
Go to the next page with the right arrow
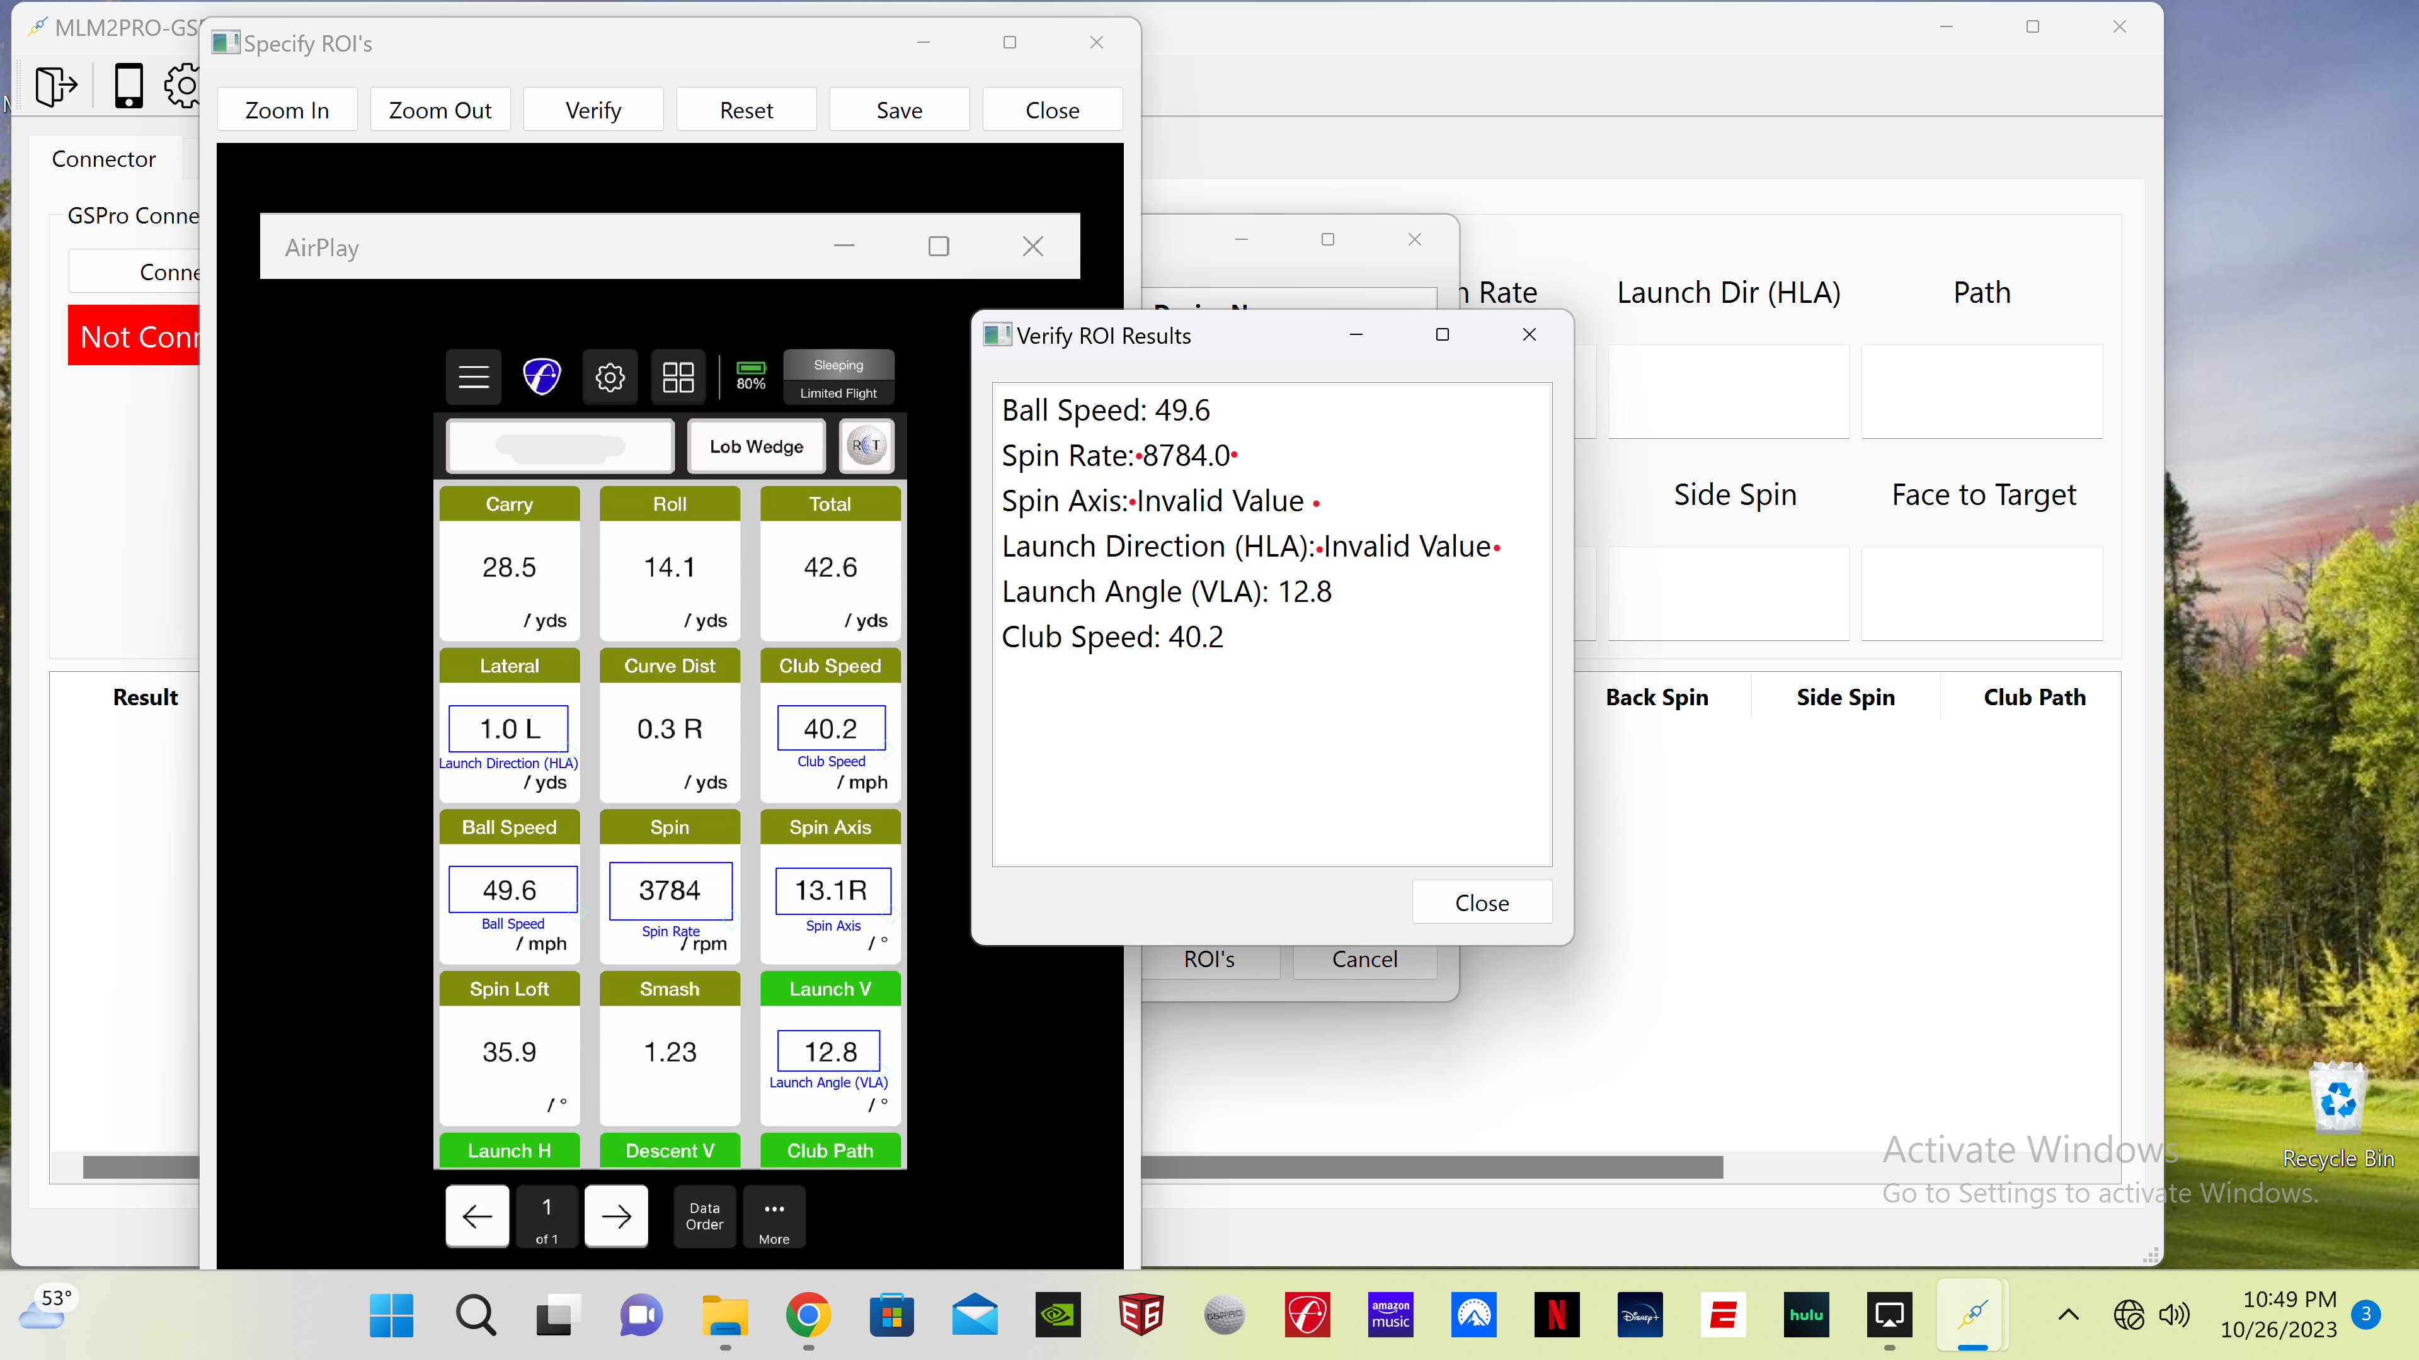point(616,1216)
